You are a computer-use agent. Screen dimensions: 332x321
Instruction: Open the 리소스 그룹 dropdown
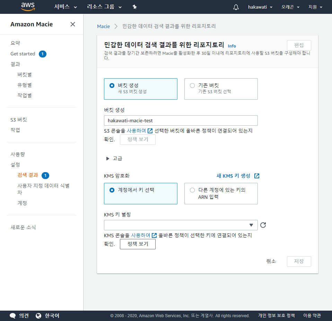104,7
